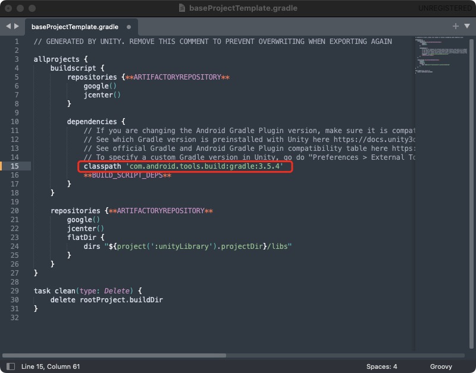Click Line 15, Column 61 status text
This screenshot has height=373, width=476.
click(x=51, y=366)
